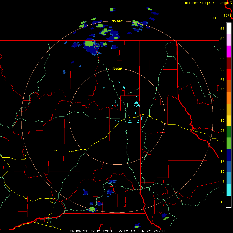Click the medium blue legend swatch
Screen dimensions: 233x233
point(229,166)
